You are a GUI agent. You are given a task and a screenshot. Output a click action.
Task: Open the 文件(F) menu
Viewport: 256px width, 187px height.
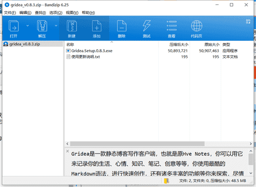[x=10, y=12]
